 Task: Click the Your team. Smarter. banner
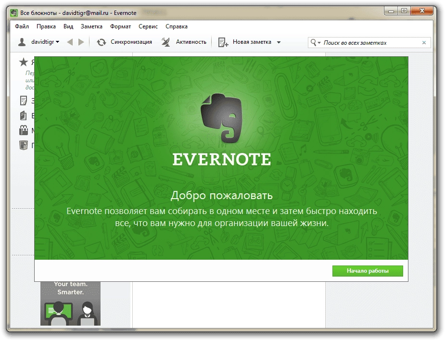click(70, 303)
